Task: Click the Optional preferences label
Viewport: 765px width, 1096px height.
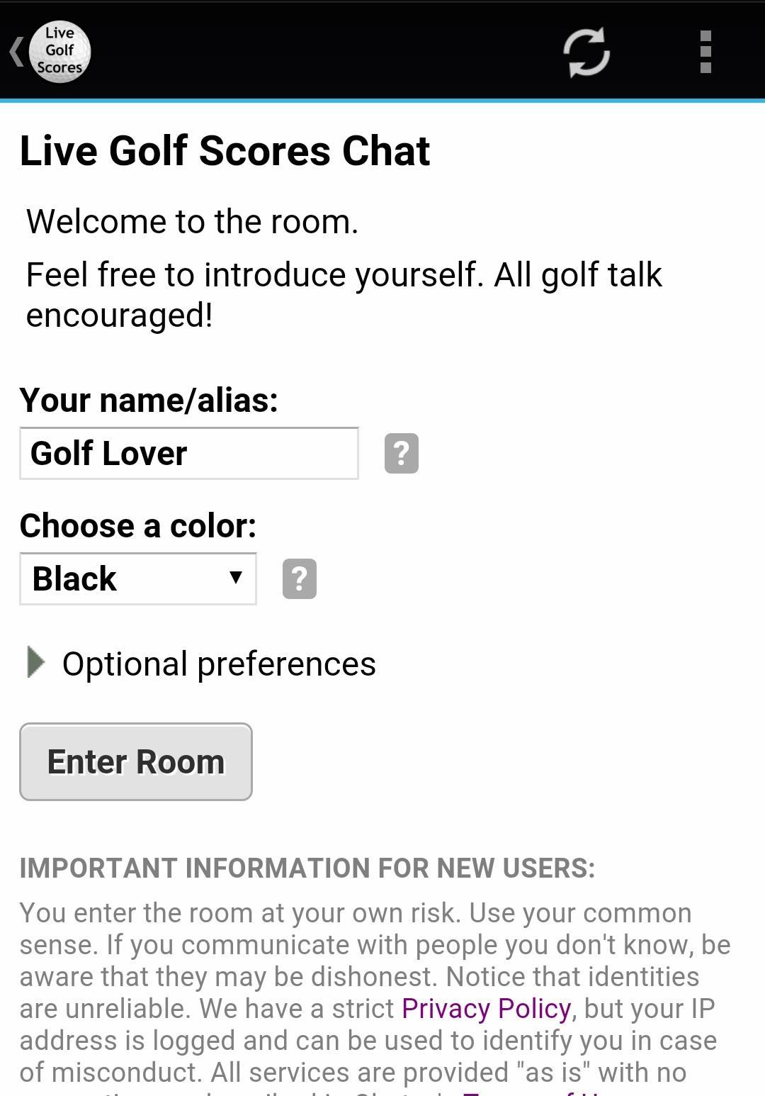Action: click(219, 664)
